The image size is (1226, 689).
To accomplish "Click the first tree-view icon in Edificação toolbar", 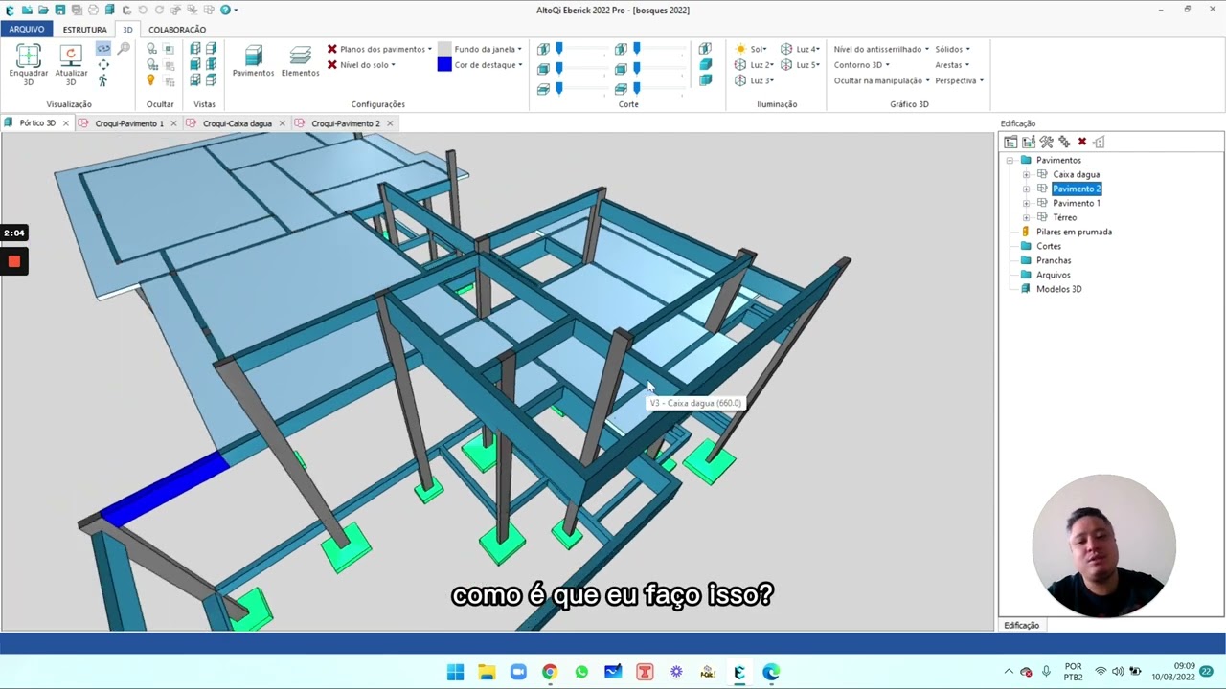I will click(1010, 142).
